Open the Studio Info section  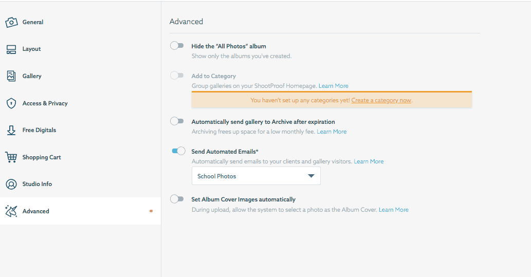pos(80,184)
